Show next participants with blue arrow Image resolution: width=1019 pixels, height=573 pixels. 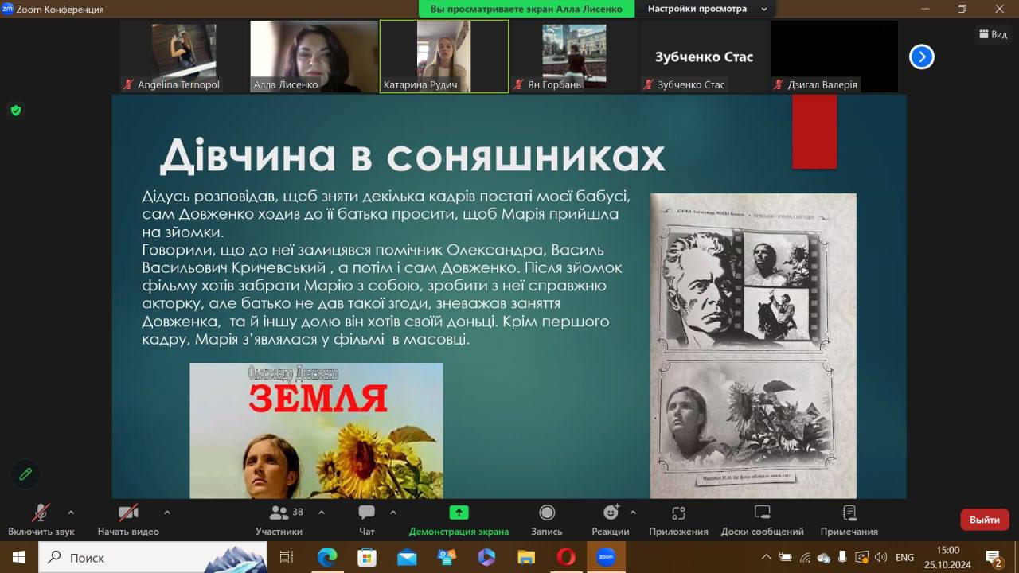coord(921,57)
